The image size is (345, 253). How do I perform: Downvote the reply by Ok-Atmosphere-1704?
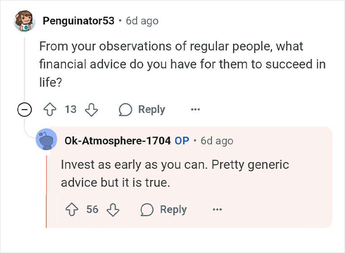click(x=113, y=210)
